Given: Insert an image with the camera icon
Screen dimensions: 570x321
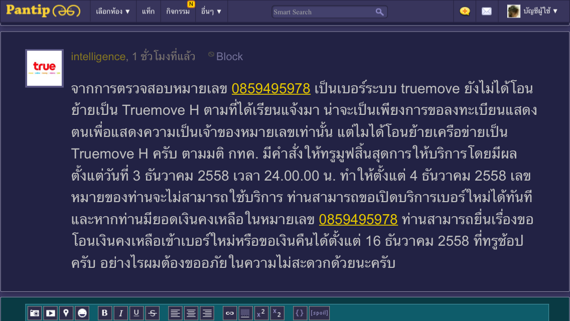Looking at the screenshot, I should click(35, 313).
